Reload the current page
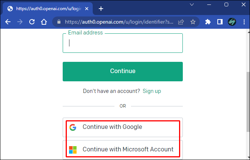 pos(32,22)
